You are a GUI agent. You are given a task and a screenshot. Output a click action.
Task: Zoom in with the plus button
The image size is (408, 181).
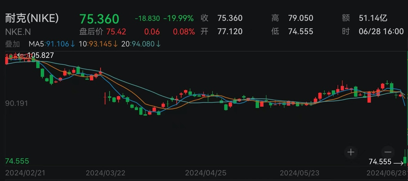(351, 152)
